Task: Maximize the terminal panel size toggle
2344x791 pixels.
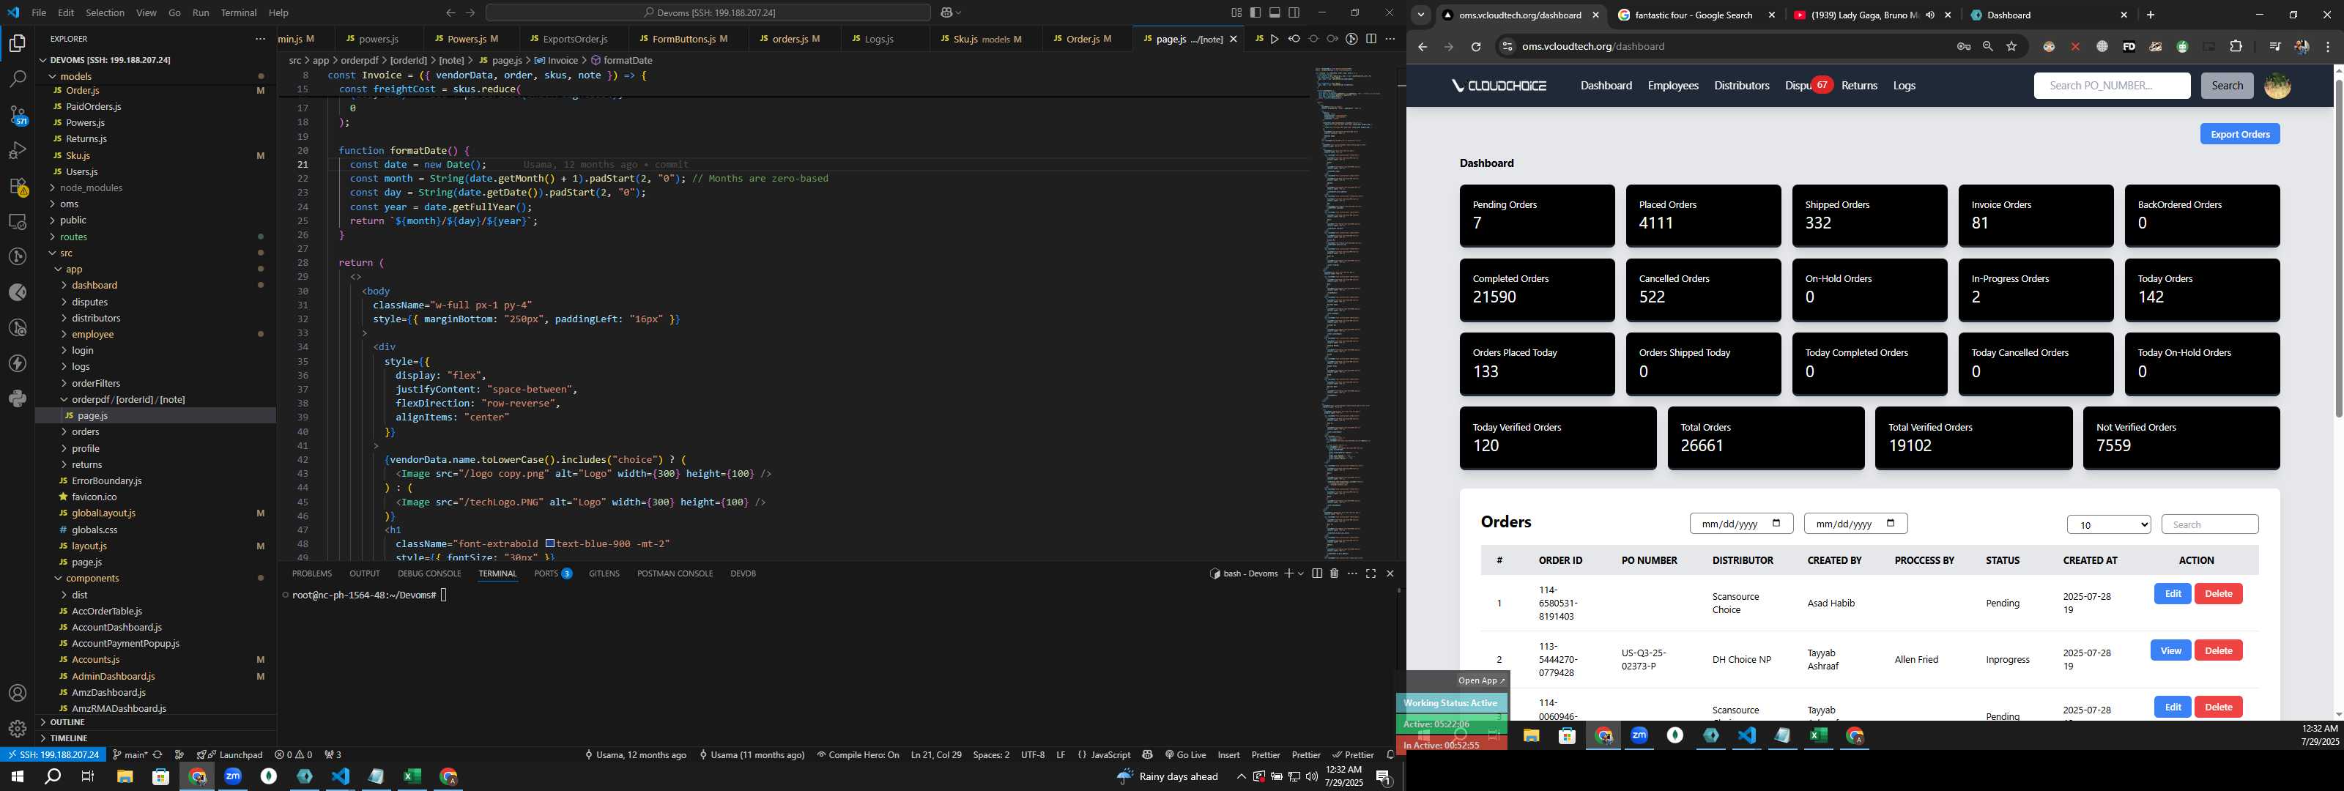Action: pyautogui.click(x=1371, y=573)
